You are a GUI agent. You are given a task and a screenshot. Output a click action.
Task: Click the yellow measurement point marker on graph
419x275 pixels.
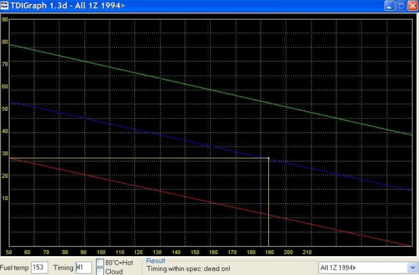[268, 158]
